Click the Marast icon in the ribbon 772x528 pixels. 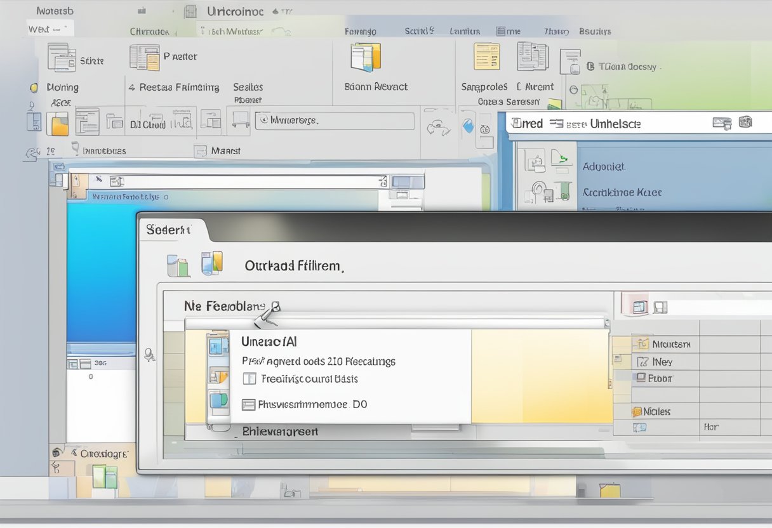click(201, 151)
